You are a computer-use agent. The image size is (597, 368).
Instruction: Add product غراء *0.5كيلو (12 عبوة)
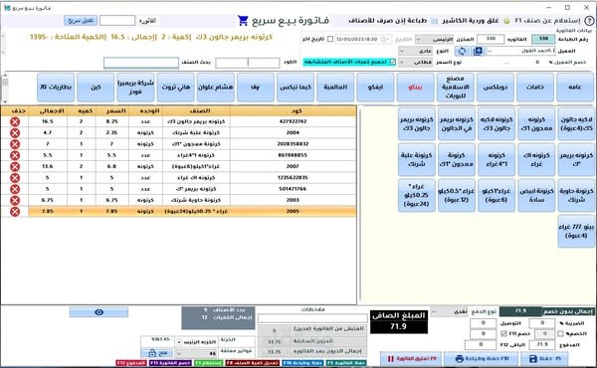[x=457, y=195]
